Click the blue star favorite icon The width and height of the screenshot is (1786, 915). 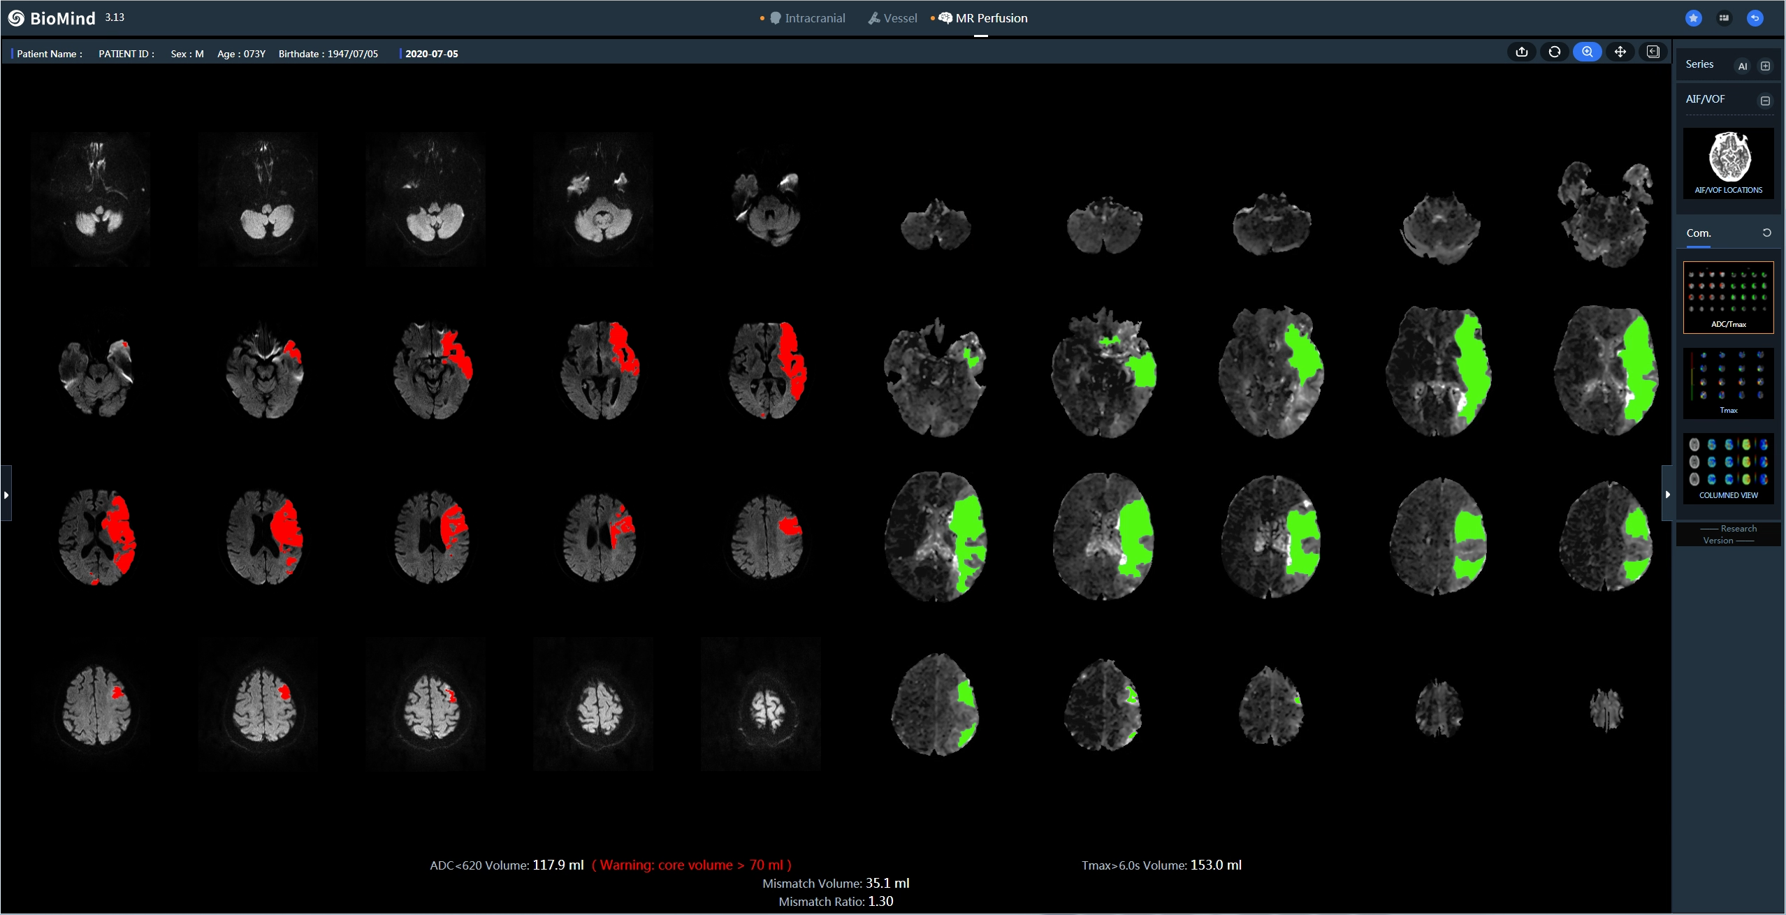[x=1693, y=18]
